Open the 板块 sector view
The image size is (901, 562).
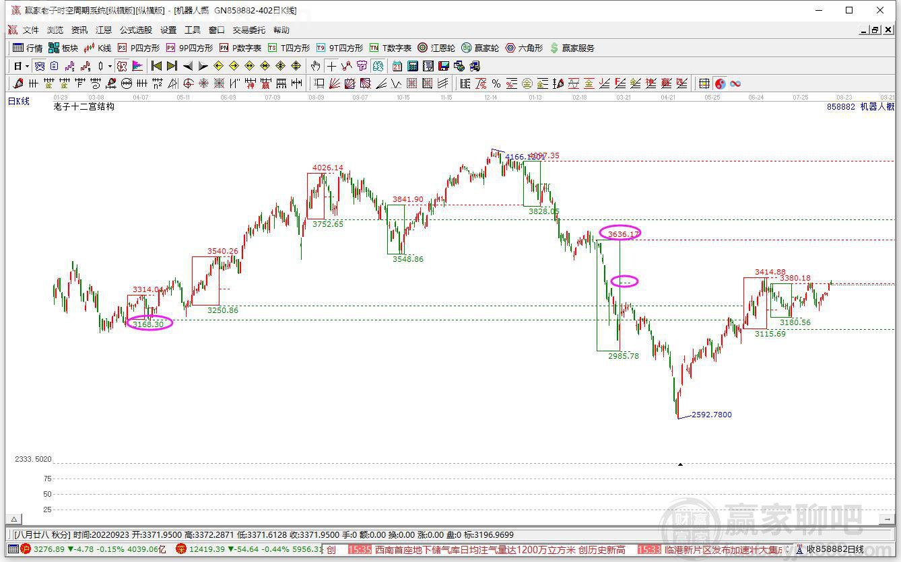tap(63, 48)
